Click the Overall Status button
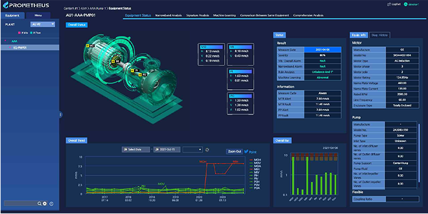 [x=77, y=25]
